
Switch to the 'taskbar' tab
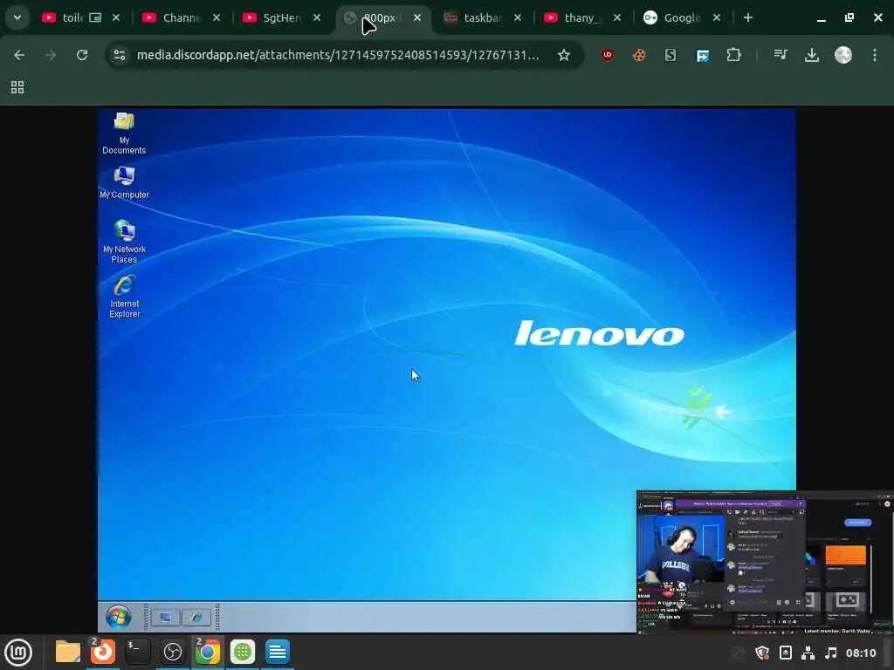pyautogui.click(x=482, y=17)
